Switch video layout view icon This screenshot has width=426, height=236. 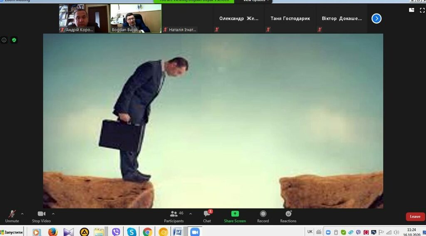pyautogui.click(x=411, y=10)
